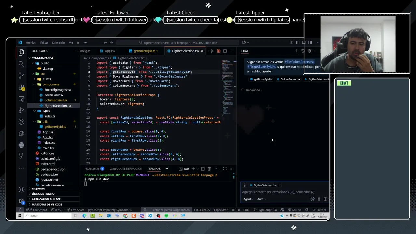The height and width of the screenshot is (234, 416).
Task: Click the split editor icon
Action: tap(225, 51)
